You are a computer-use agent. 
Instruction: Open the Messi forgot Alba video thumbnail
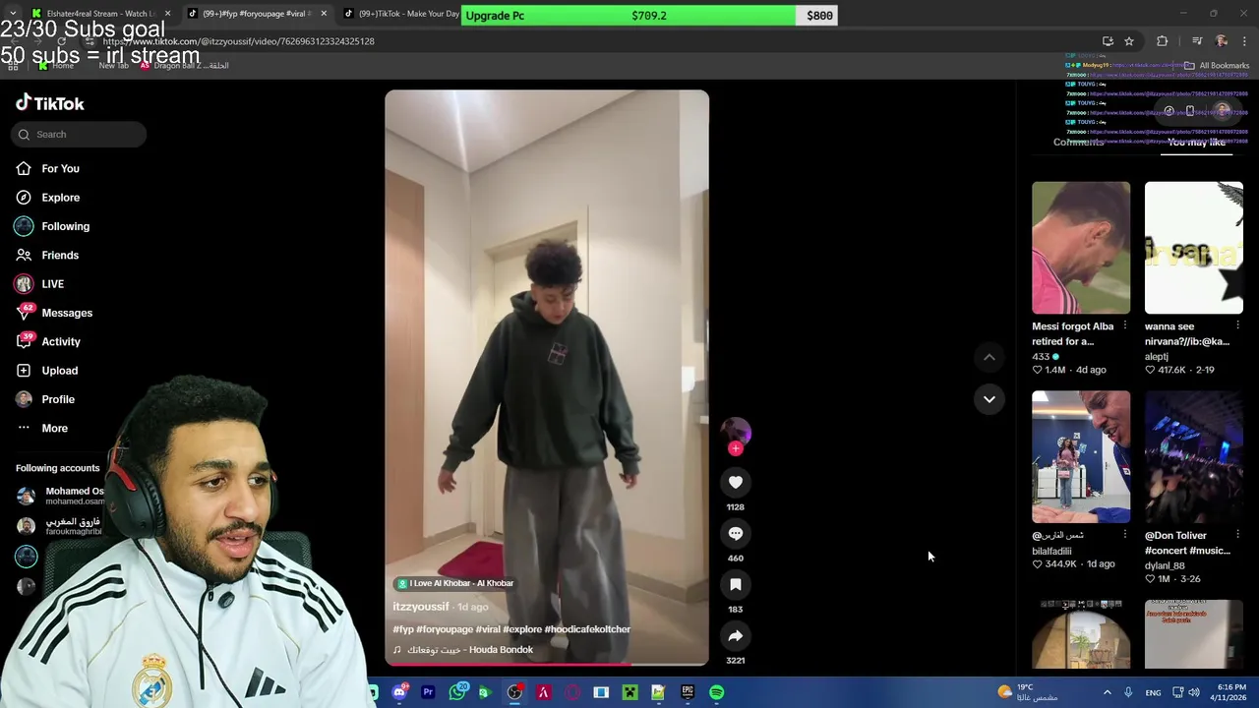point(1081,248)
